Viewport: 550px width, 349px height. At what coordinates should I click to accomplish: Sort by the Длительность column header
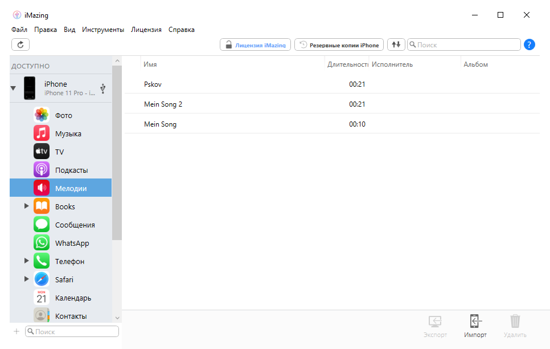click(347, 64)
